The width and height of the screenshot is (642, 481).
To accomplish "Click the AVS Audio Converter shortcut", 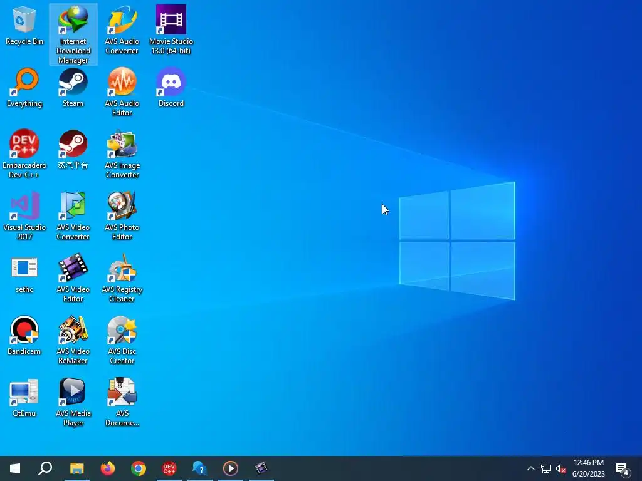I will [x=122, y=30].
